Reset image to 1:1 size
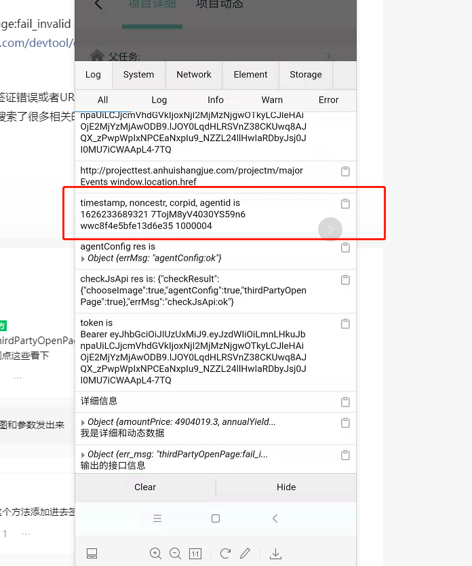Screen dimensions: 472x566 coord(195,554)
